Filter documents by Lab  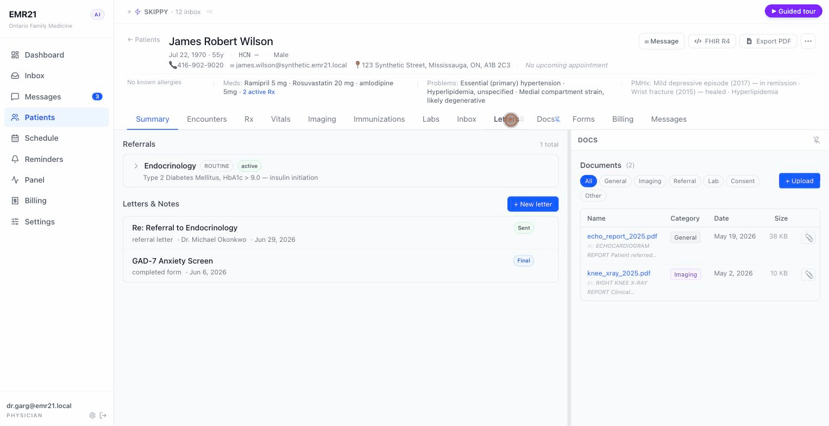pos(713,181)
